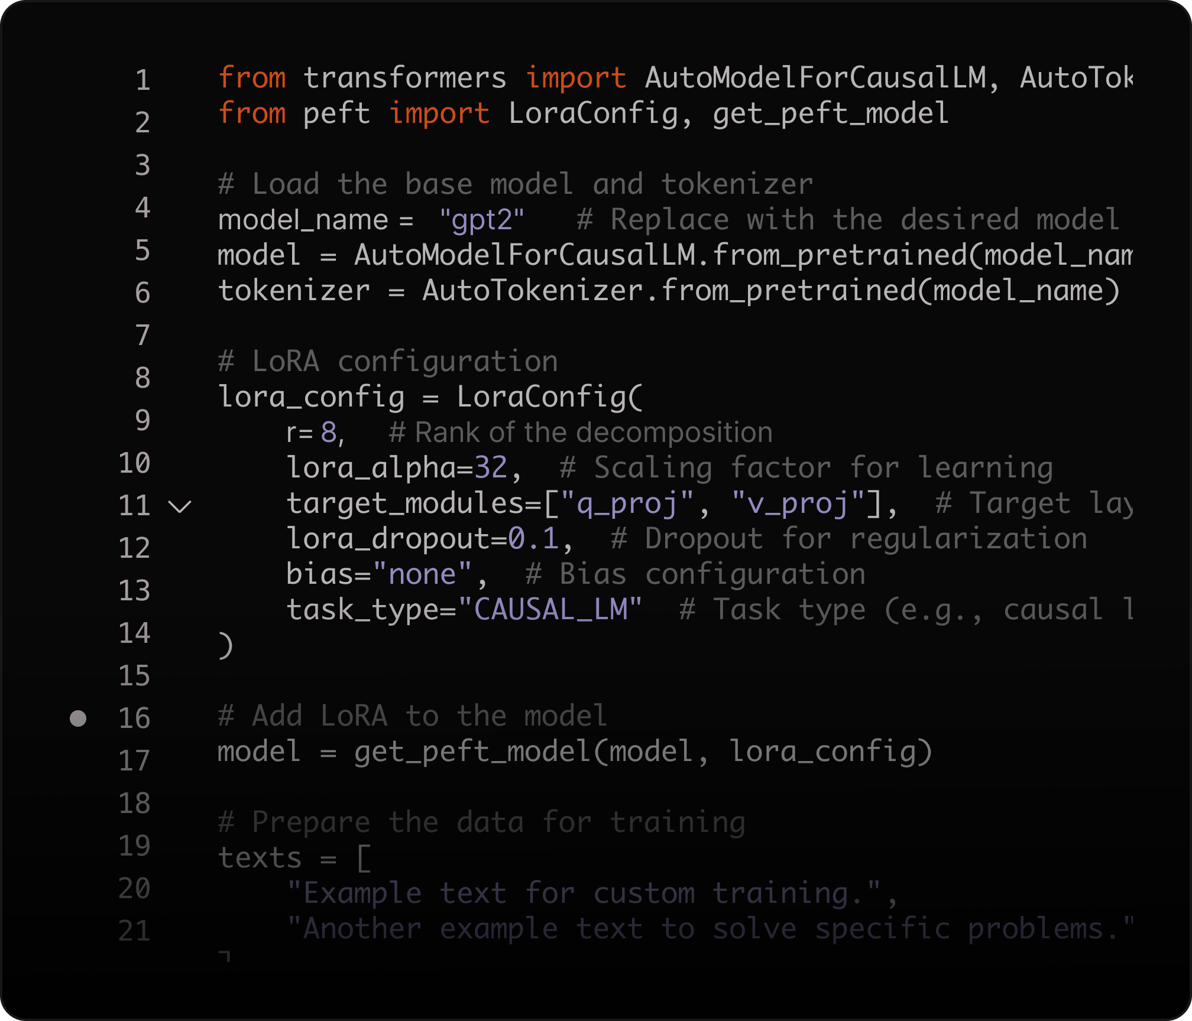Click the "CAUSAL_LM" task type string
This screenshot has height=1021, width=1192.
(550, 610)
